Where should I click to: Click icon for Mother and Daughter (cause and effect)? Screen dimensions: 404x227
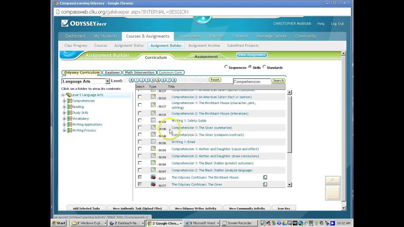coord(153,148)
